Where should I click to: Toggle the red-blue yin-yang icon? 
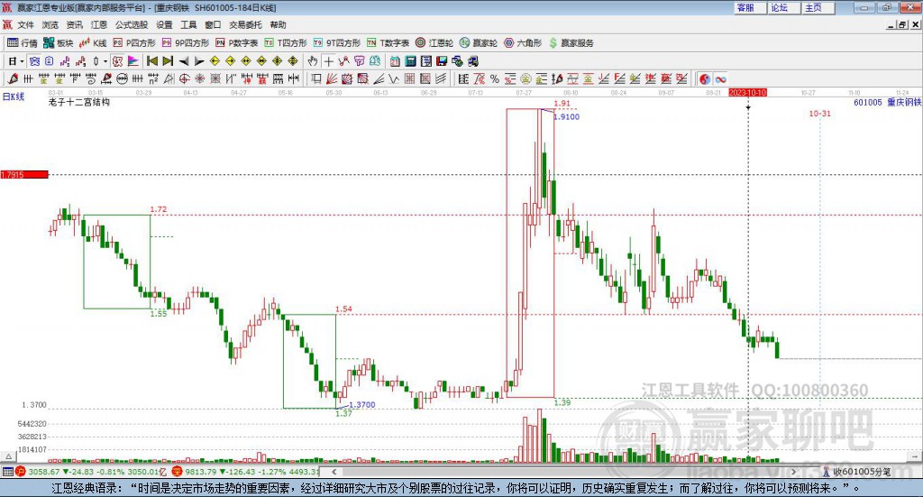[x=705, y=78]
